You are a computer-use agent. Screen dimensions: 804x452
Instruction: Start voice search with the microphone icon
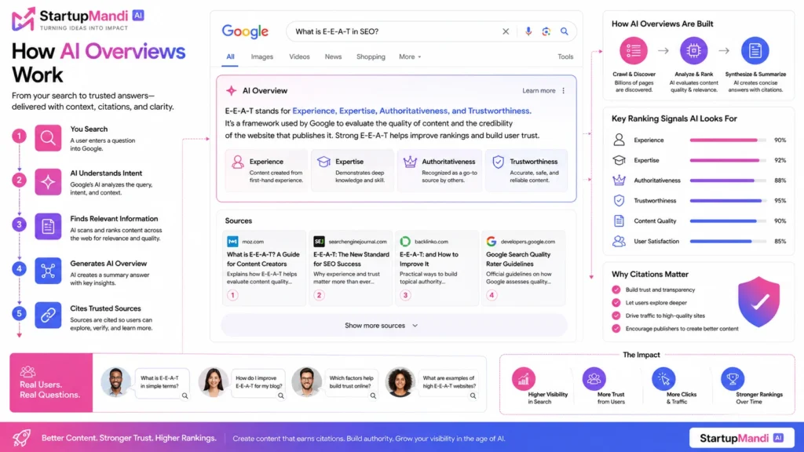528,31
